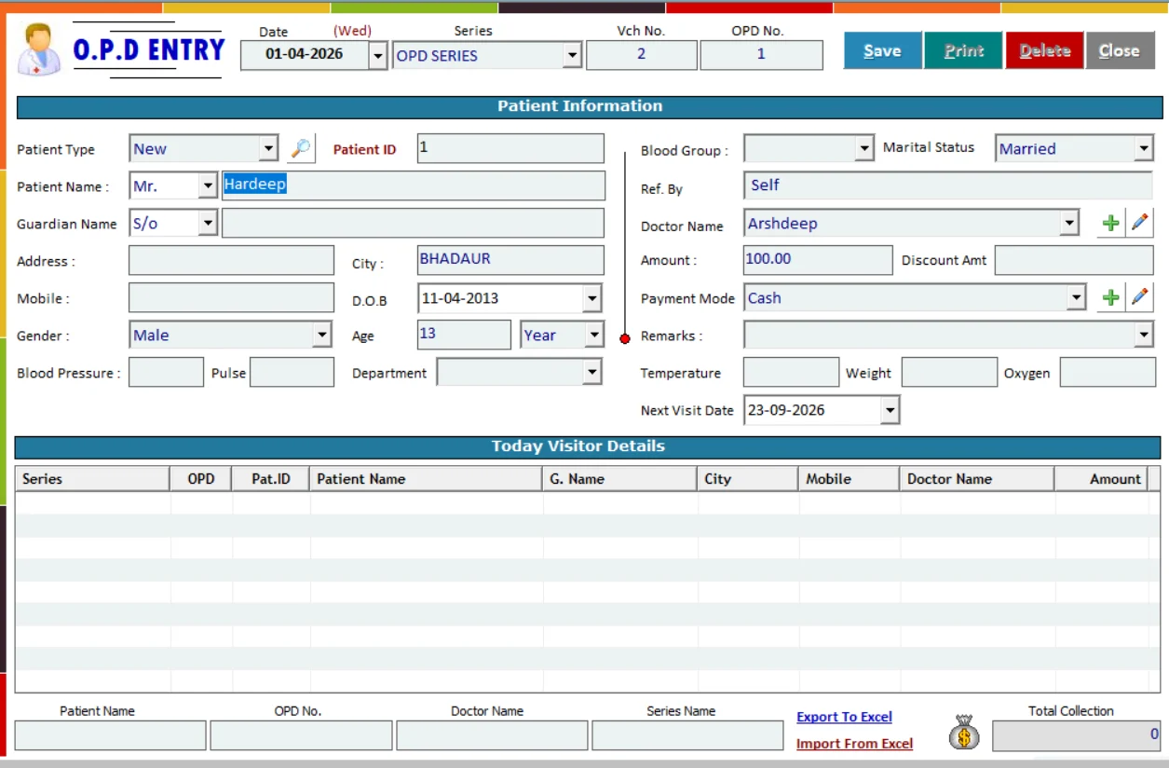Click the Mobile input field

pos(231,297)
